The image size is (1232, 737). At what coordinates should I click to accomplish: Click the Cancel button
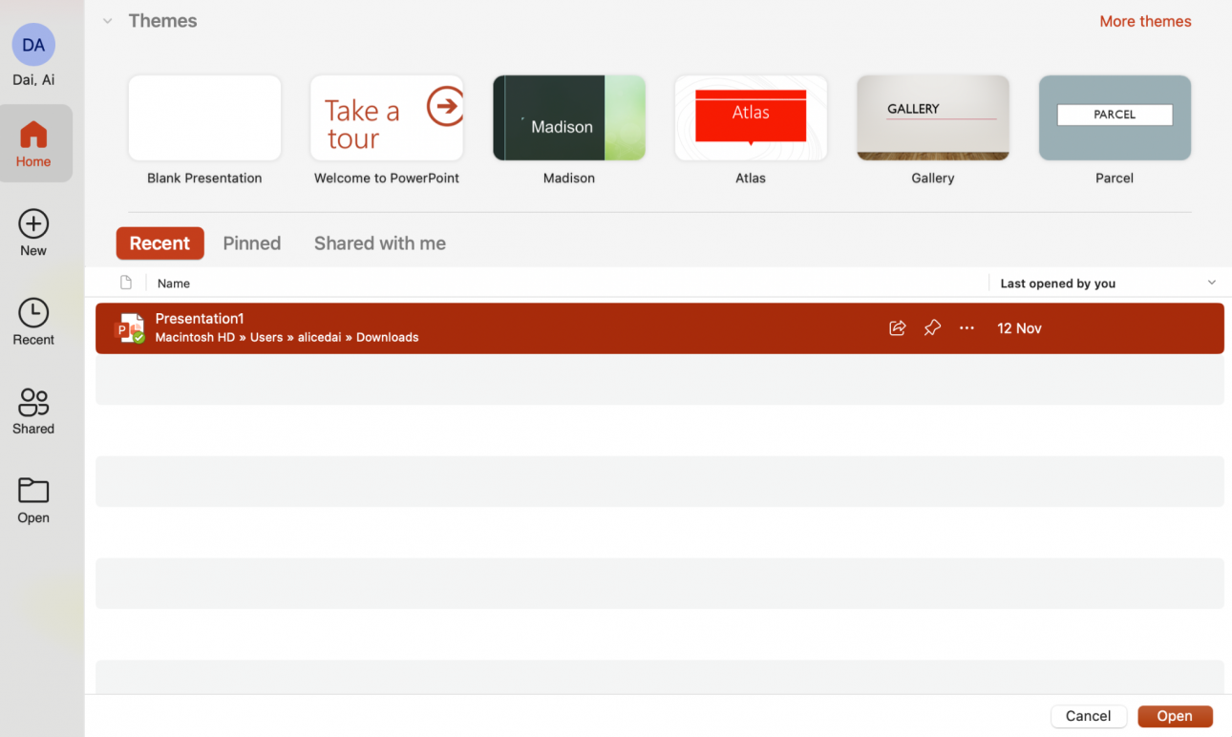pos(1088,716)
